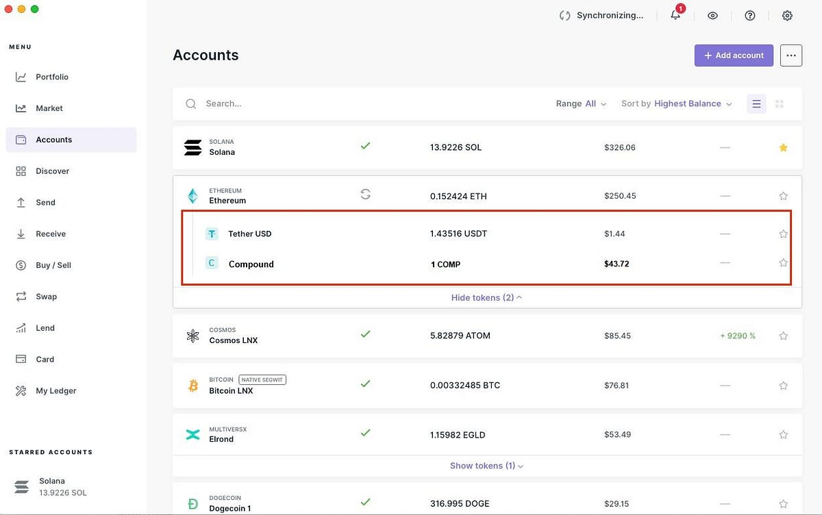This screenshot has width=822, height=515.
Task: Open the Range All dropdown
Action: (581, 103)
